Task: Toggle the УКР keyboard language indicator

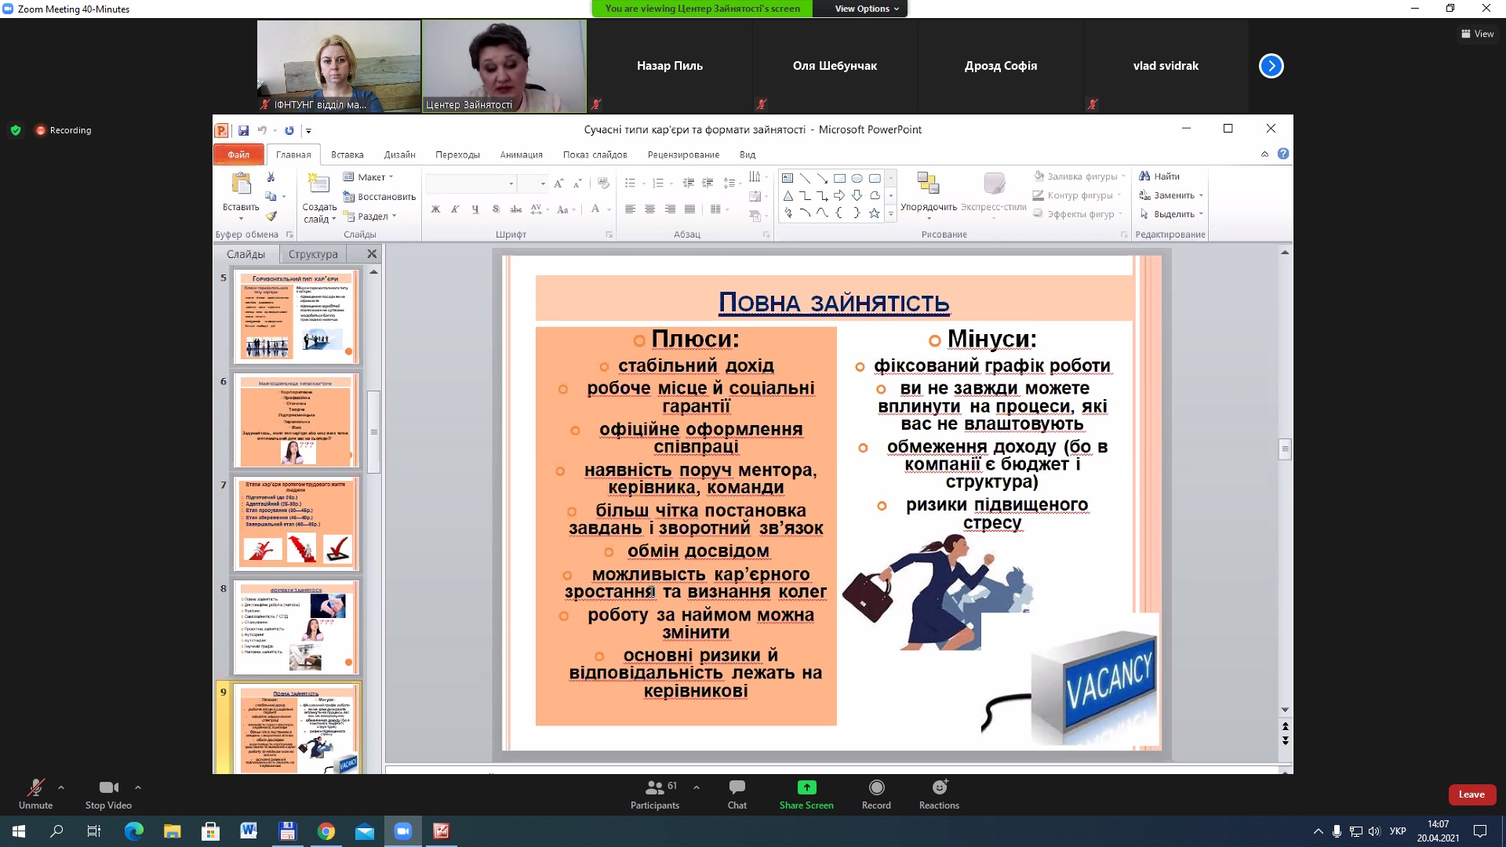Action: pyautogui.click(x=1397, y=831)
